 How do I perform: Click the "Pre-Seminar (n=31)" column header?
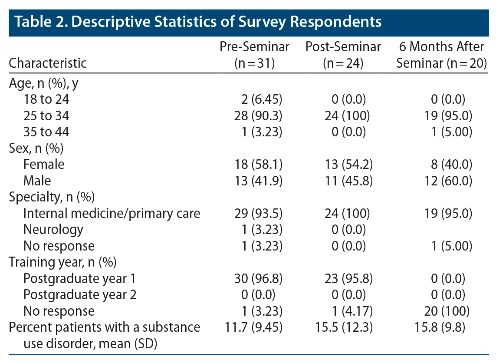click(254, 54)
